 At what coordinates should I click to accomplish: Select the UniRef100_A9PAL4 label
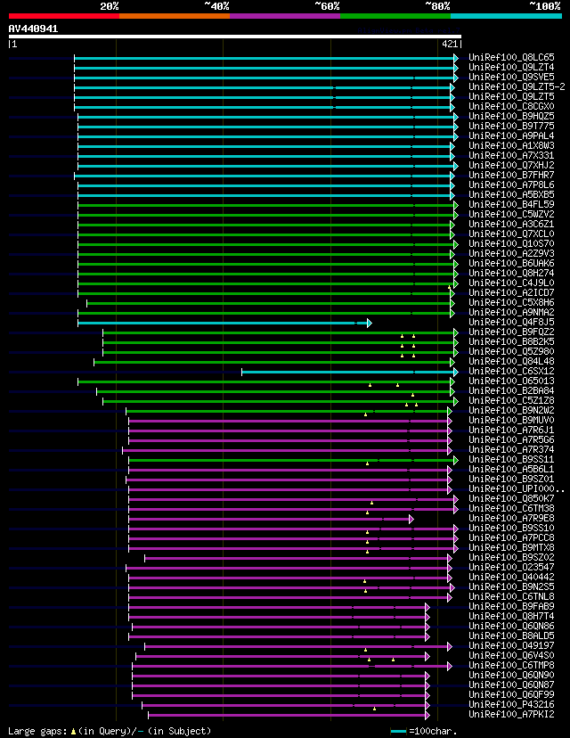[512, 135]
